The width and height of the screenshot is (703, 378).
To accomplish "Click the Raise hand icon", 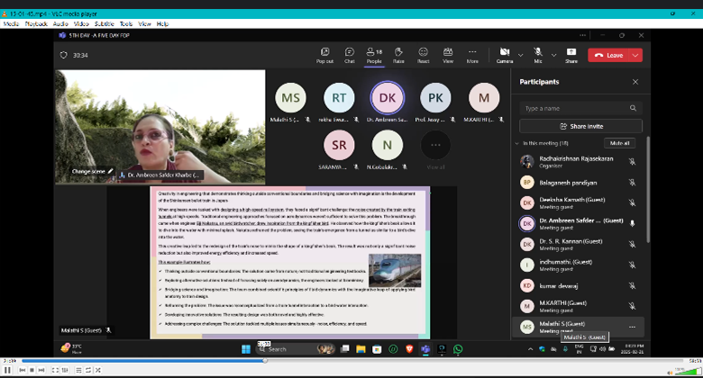I will click(398, 54).
